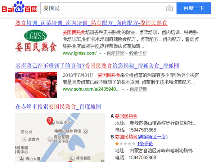Screen dimensions: 216x162
Task: Expand dropdown arrow beside the sohu.com URL
Action: tap(123, 90)
